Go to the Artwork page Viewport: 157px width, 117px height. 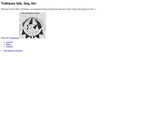tap(9, 42)
